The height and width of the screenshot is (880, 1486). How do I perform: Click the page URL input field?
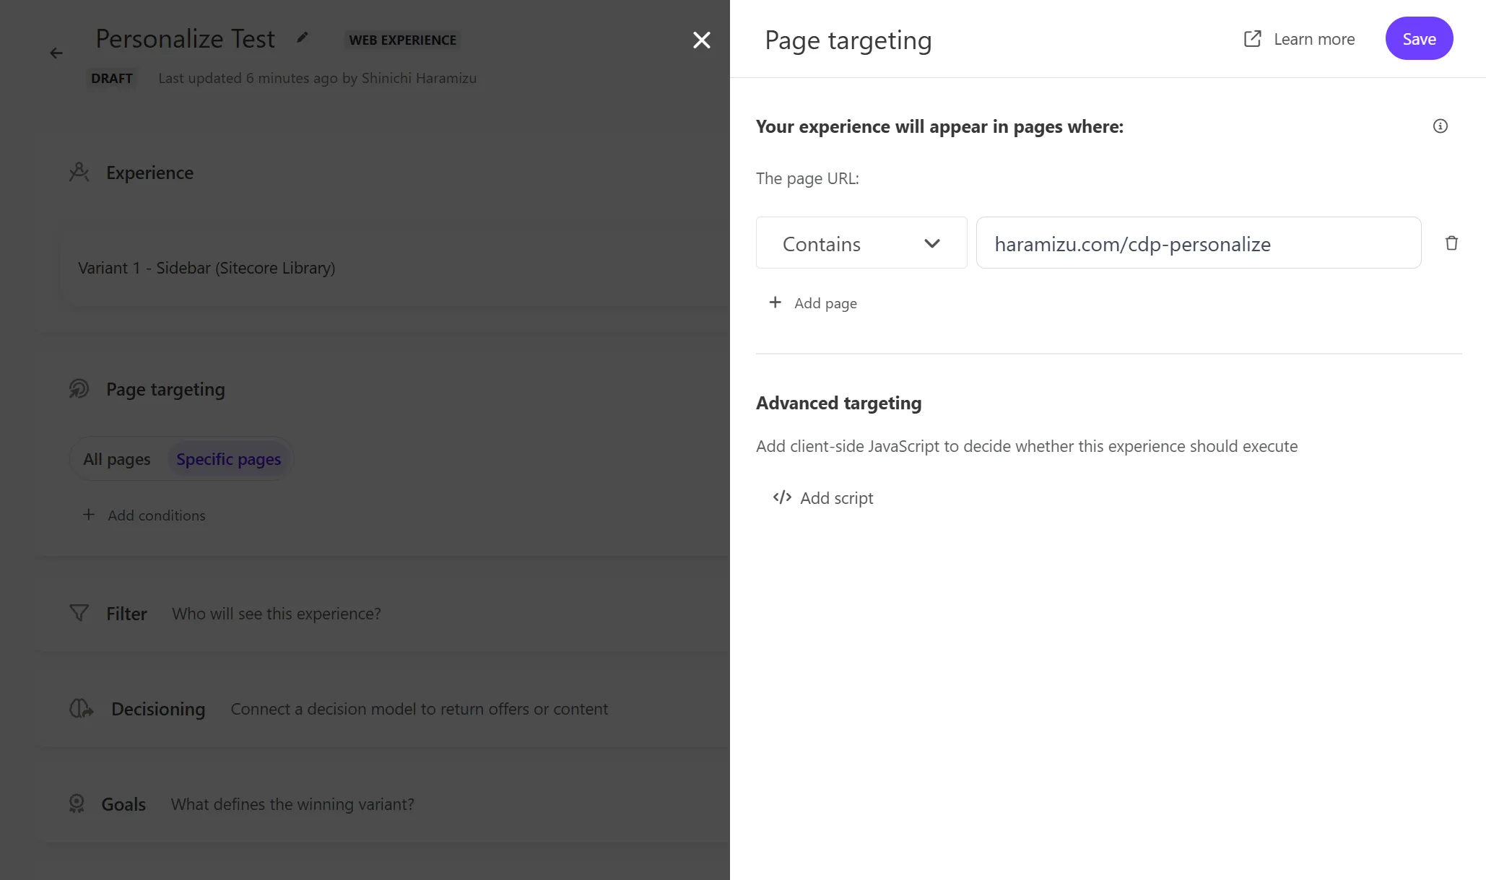tap(1198, 243)
